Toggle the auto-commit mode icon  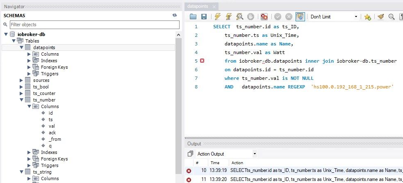coord(300,17)
